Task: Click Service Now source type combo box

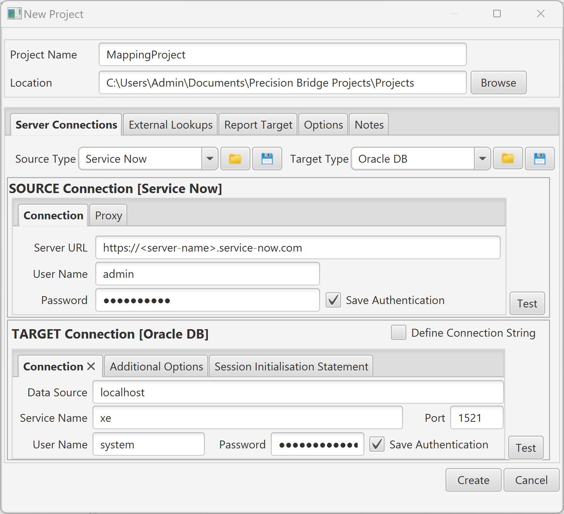Action: click(148, 159)
